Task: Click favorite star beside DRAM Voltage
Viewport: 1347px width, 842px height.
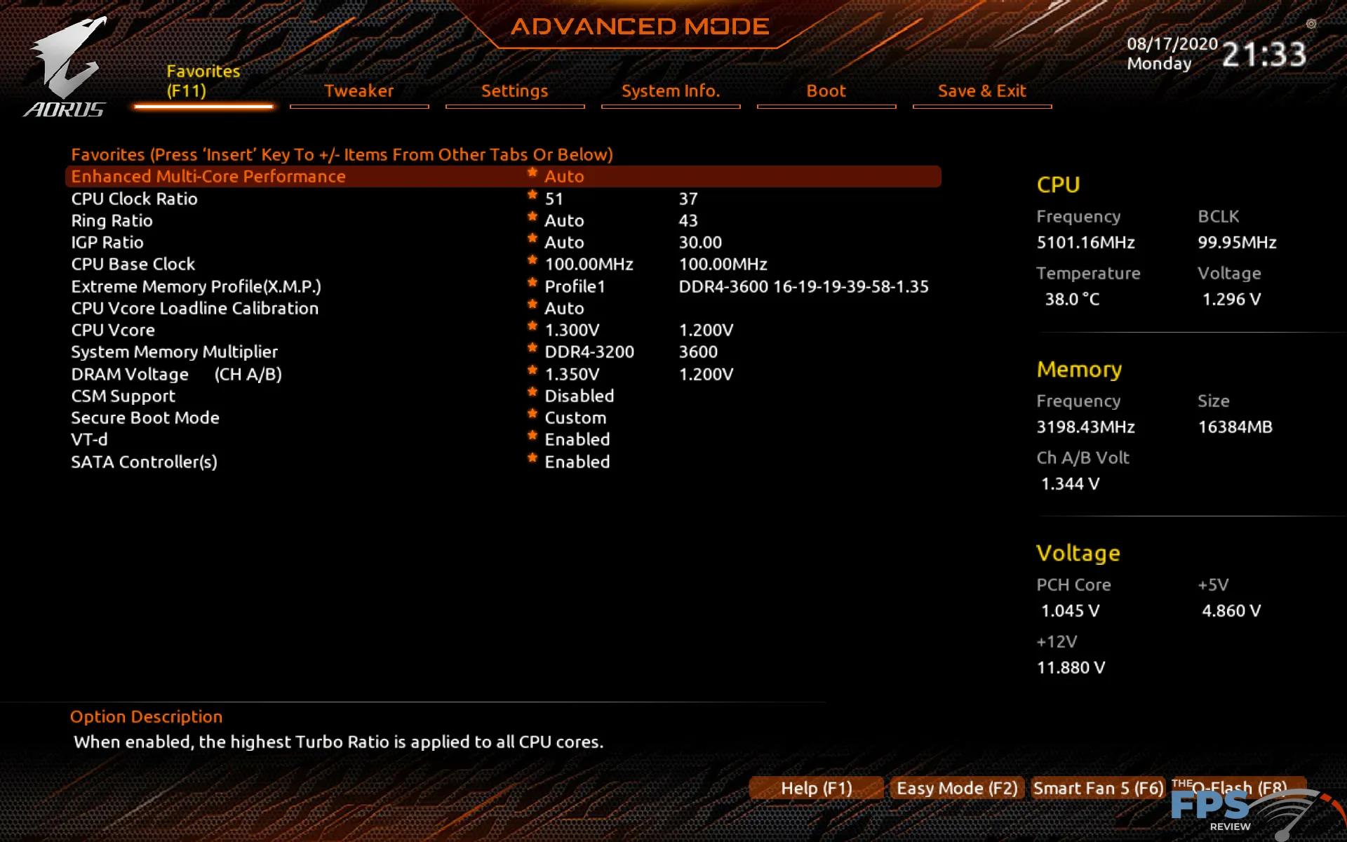Action: pos(532,370)
